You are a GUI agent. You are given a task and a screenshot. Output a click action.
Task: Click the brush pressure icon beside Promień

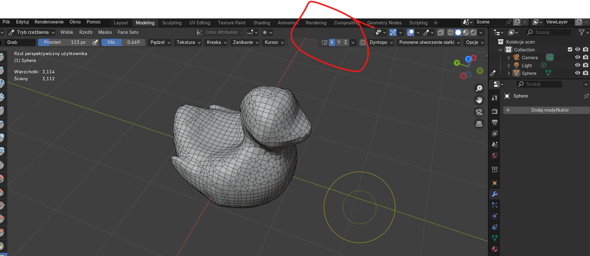(95, 42)
